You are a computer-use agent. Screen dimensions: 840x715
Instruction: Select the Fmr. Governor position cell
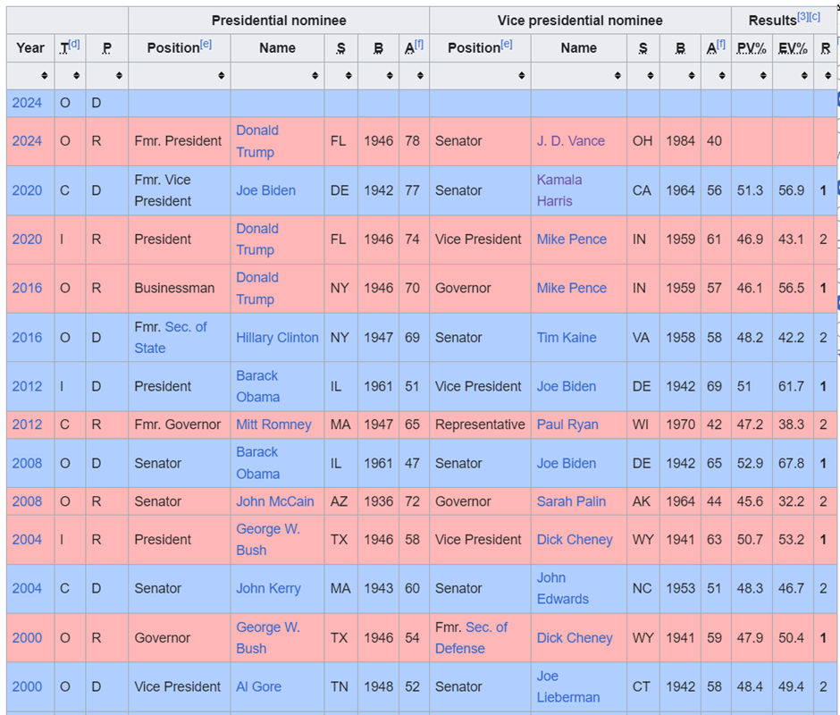click(180, 425)
